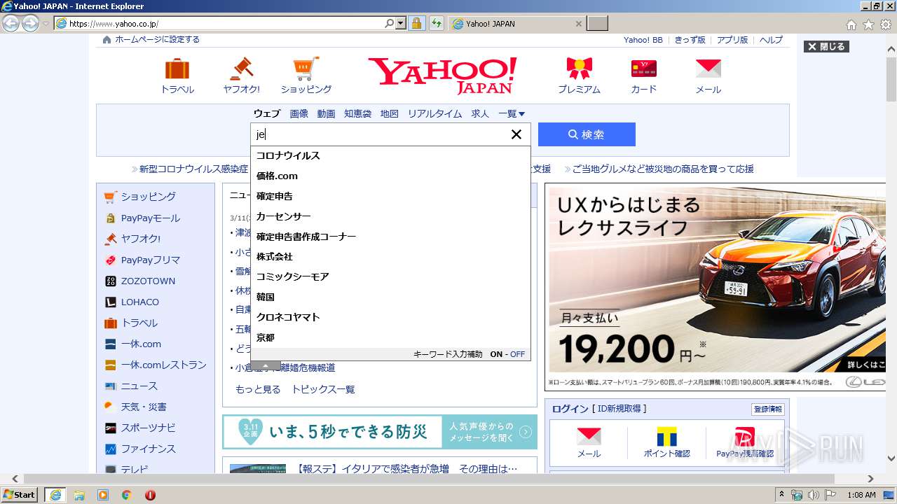Open the taskbar file explorer folder icon
Screen dimensions: 897x504
79,495
